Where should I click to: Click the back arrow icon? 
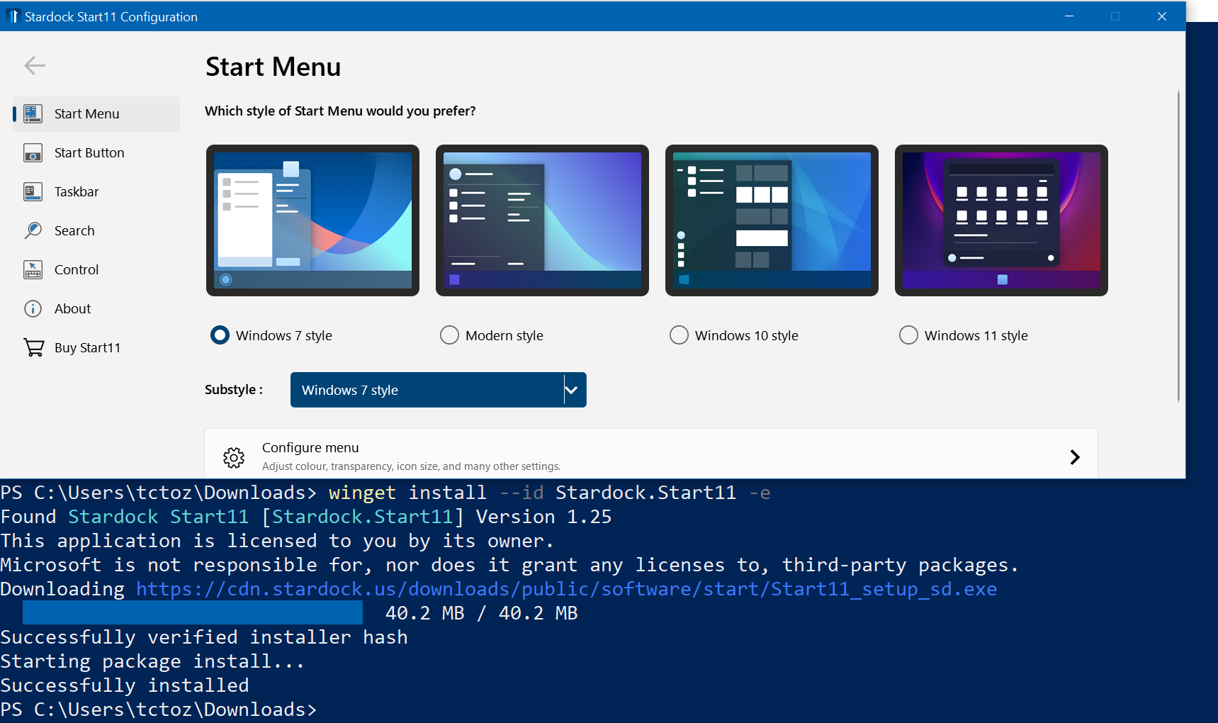pos(35,66)
